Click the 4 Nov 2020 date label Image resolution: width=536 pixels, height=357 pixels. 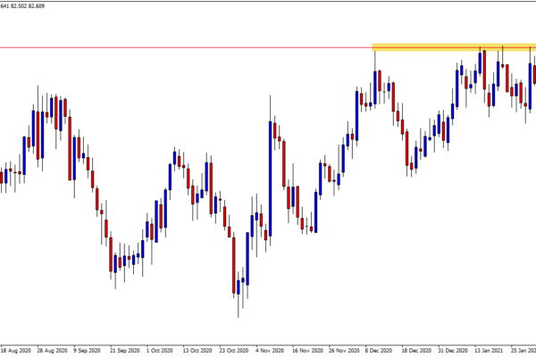click(x=272, y=351)
